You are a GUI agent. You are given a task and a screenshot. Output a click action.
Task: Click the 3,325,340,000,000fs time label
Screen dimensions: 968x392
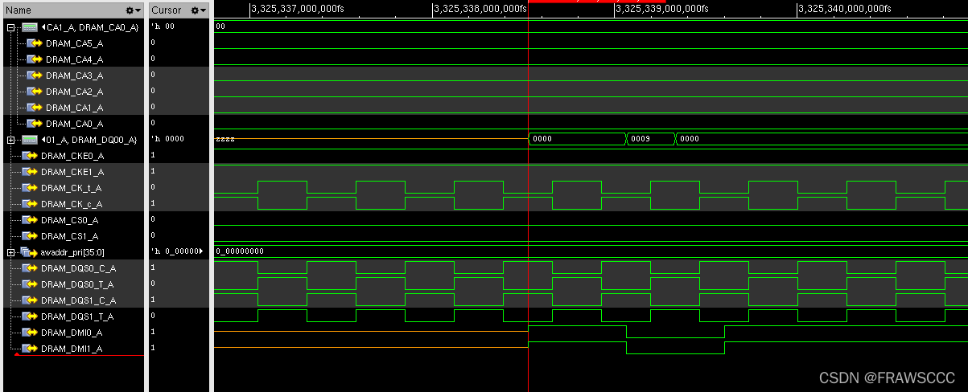coord(843,9)
